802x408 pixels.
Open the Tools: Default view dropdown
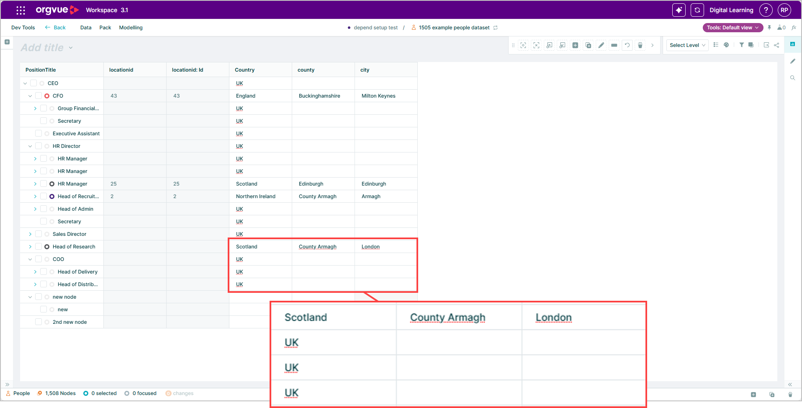[733, 28]
